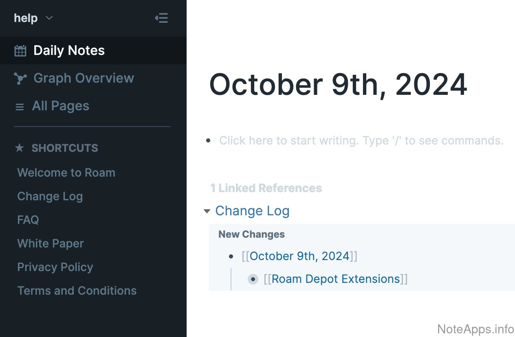
Task: Click the help graph name
Action: point(26,18)
